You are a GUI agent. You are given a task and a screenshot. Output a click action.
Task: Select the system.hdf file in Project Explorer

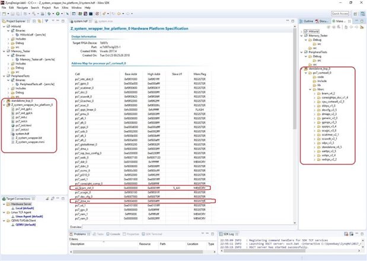[21, 134]
